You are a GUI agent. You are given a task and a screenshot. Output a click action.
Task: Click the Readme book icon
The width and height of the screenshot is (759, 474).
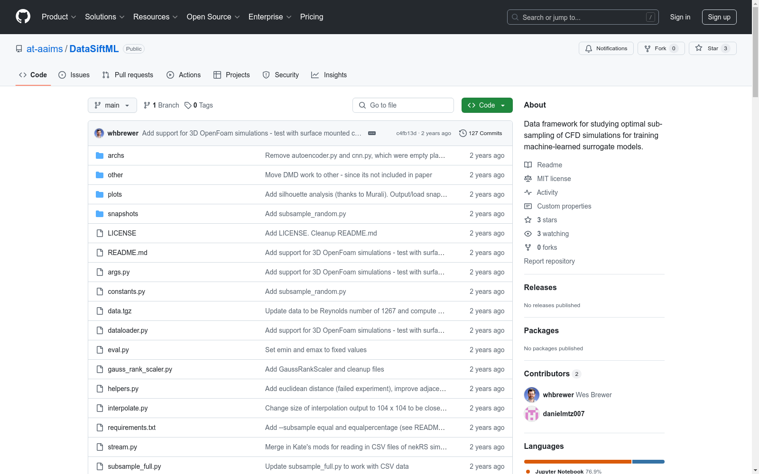pos(528,165)
